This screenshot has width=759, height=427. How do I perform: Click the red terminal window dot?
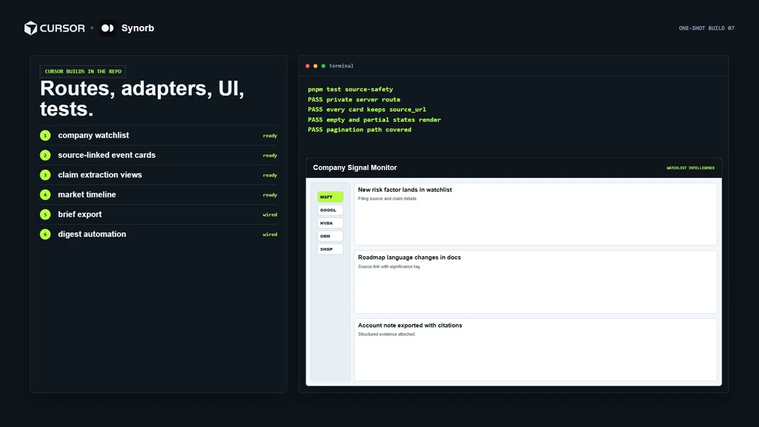coord(307,66)
